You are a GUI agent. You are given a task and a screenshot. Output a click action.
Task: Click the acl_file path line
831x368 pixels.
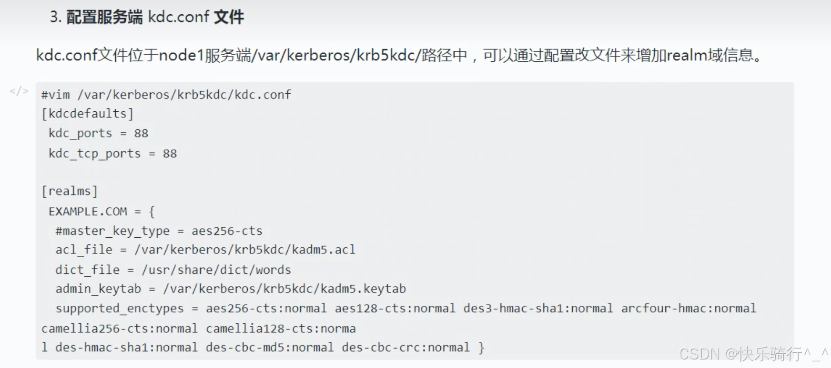205,250
